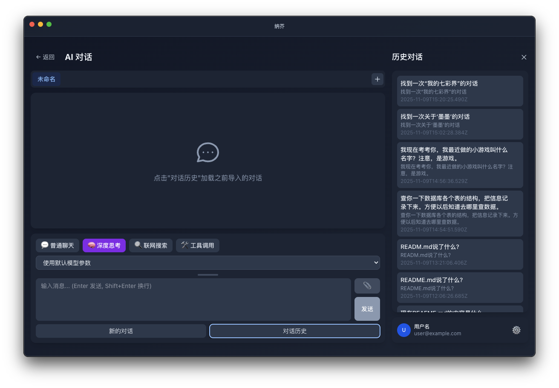The height and width of the screenshot is (388, 559).
Task: Enable 联网搜索 web search mode
Action: [x=150, y=245]
